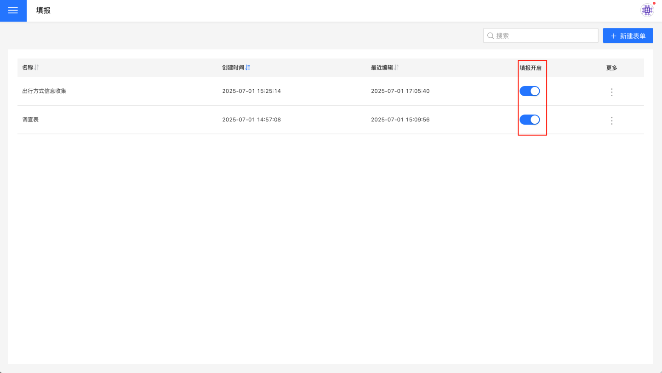Click the 创建时间 sort icon

tap(248, 68)
